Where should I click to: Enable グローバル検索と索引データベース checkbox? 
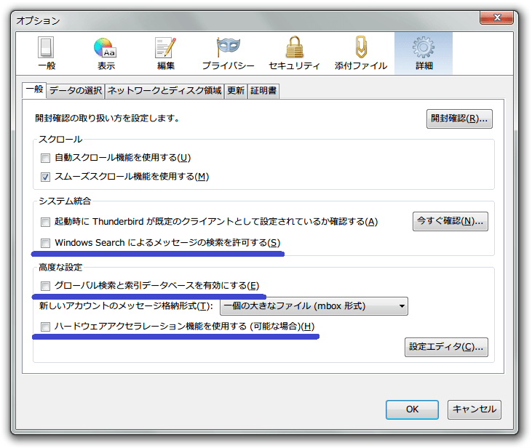pos(45,286)
